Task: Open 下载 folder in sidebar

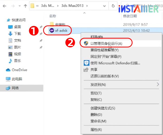Action: coord(17,34)
